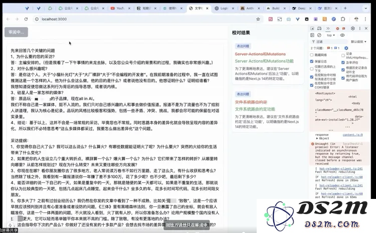Click the browser forward arrow
This screenshot has height=233, width=376.
(17, 19)
